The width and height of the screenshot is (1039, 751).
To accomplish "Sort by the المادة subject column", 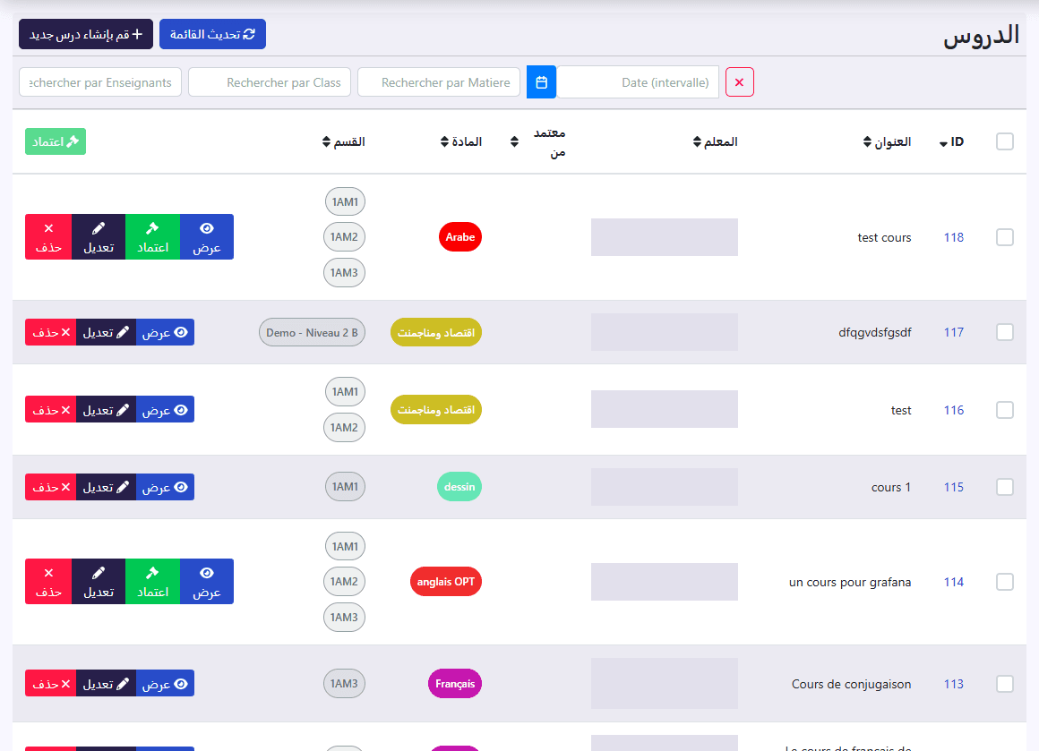I will click(x=461, y=141).
